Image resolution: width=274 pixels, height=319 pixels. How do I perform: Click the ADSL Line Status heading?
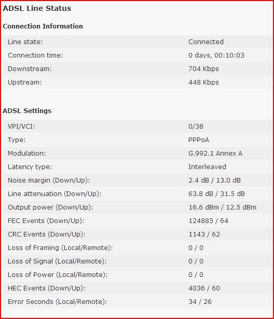(37, 8)
